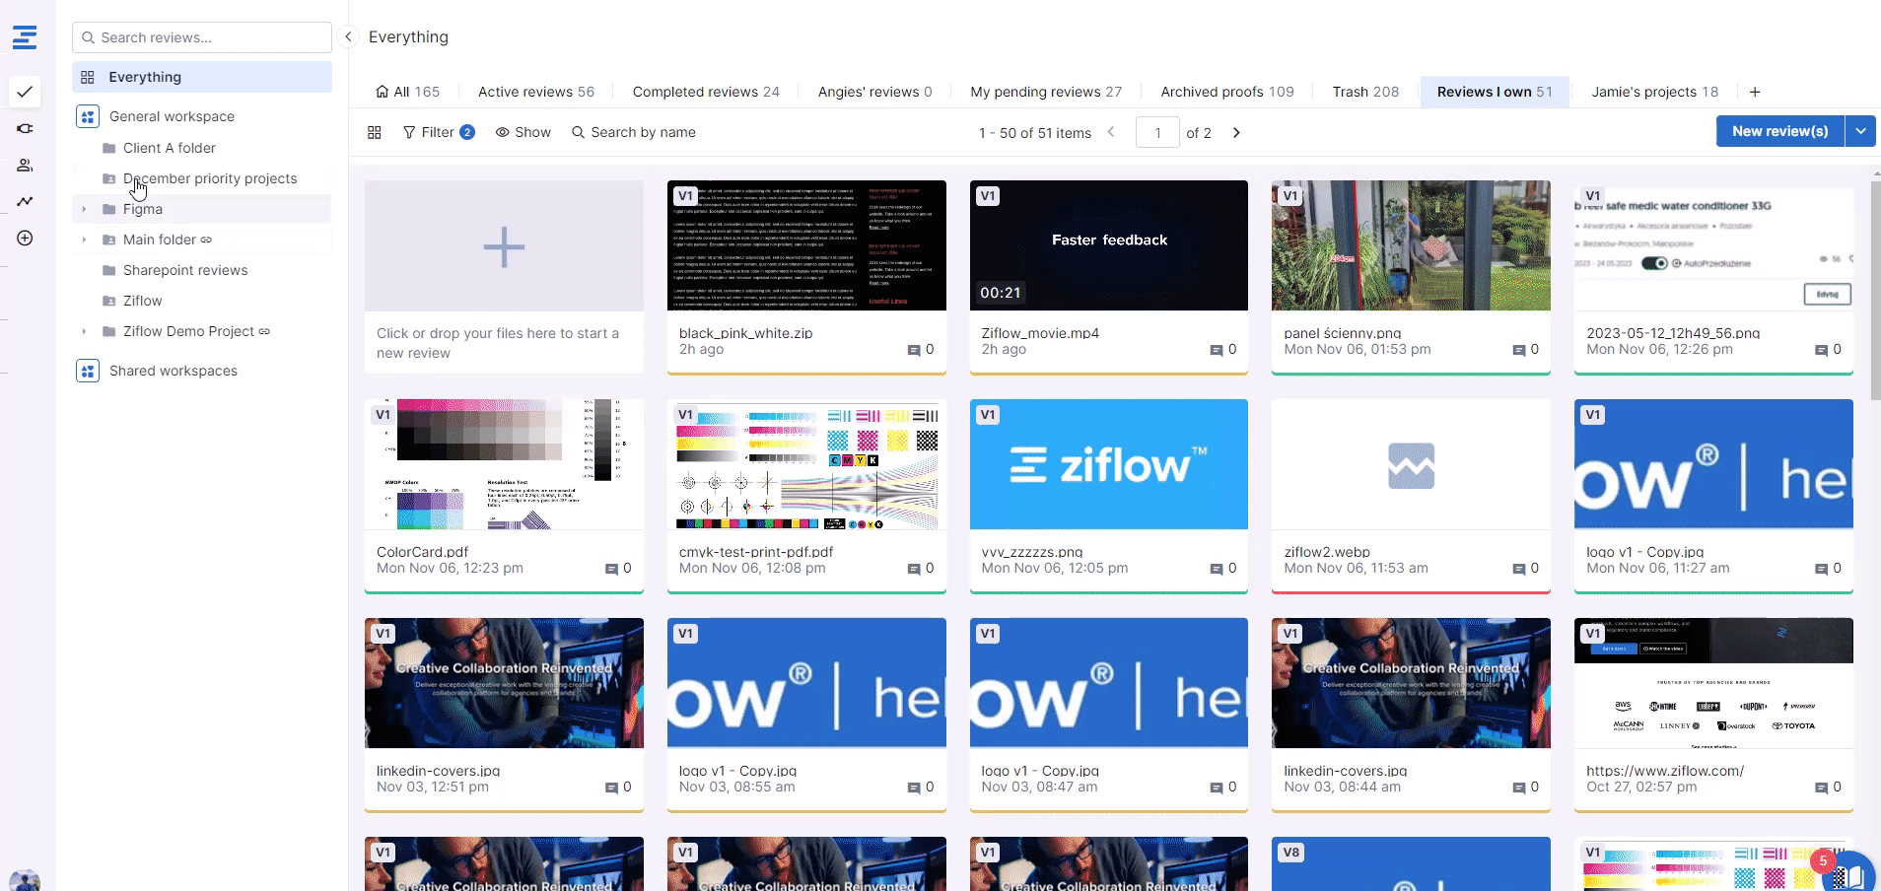This screenshot has width=1881, height=891.
Task: Open the people sidebar icon
Action: pos(25,166)
